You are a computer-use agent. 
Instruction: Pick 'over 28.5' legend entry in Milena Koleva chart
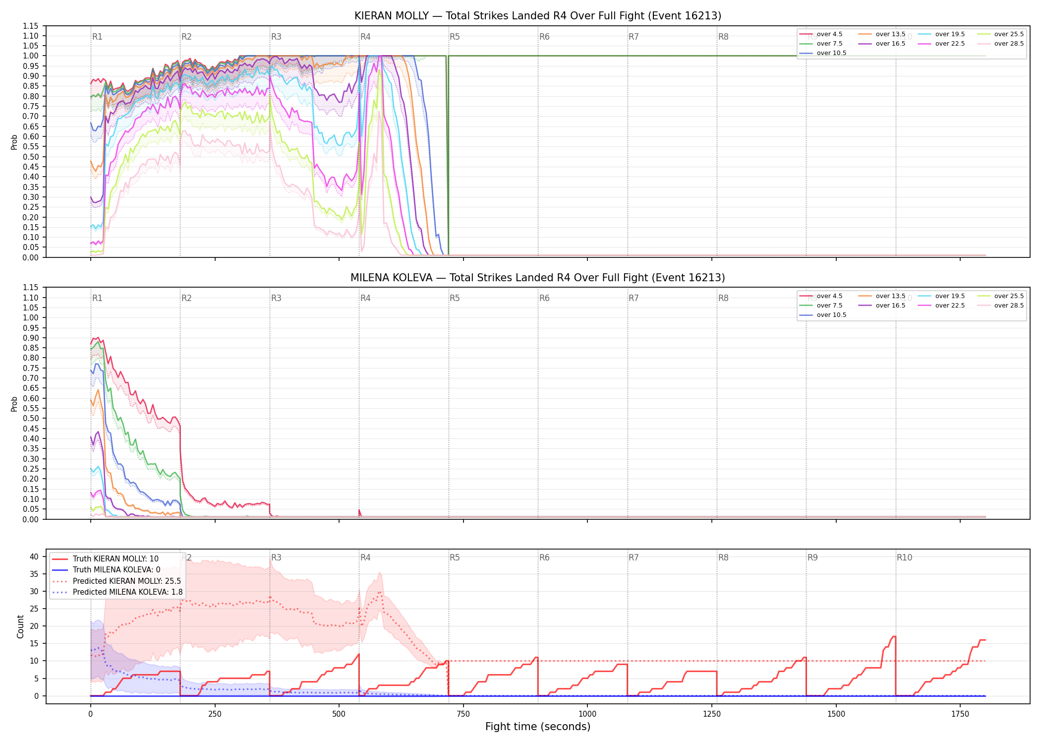[1000, 306]
